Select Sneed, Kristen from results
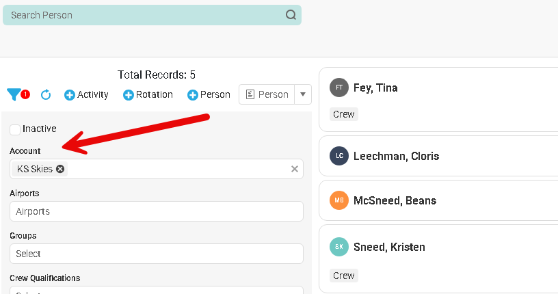Image resolution: width=558 pixels, height=294 pixels. tap(389, 247)
